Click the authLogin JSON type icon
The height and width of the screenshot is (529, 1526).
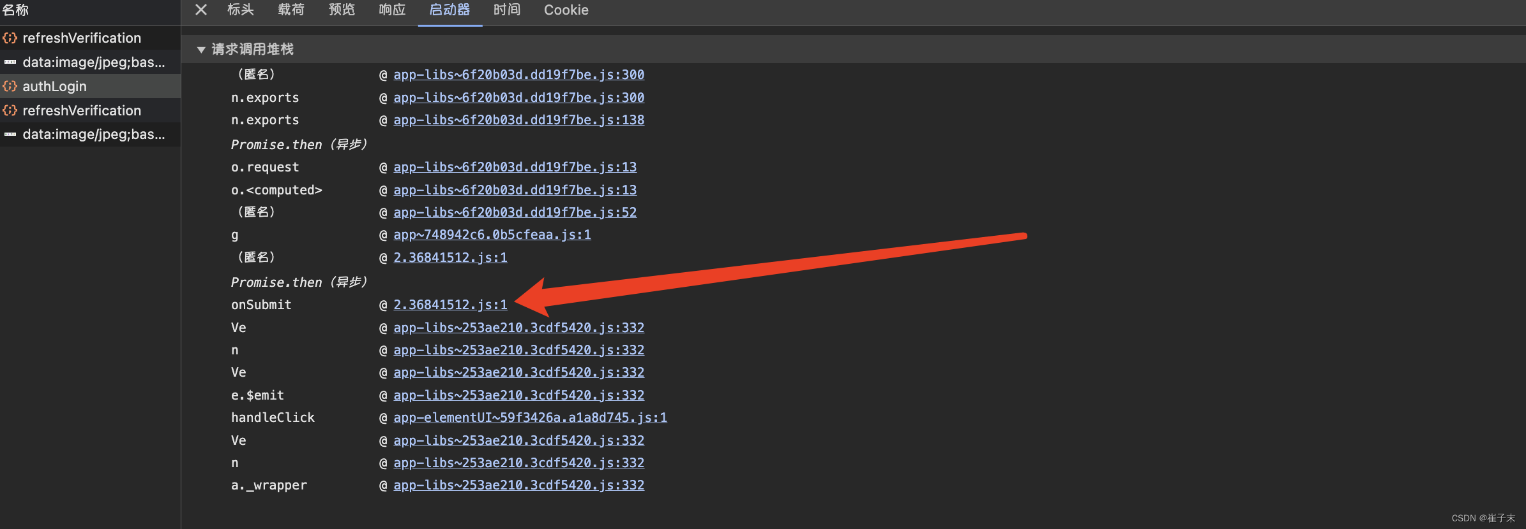click(x=10, y=86)
